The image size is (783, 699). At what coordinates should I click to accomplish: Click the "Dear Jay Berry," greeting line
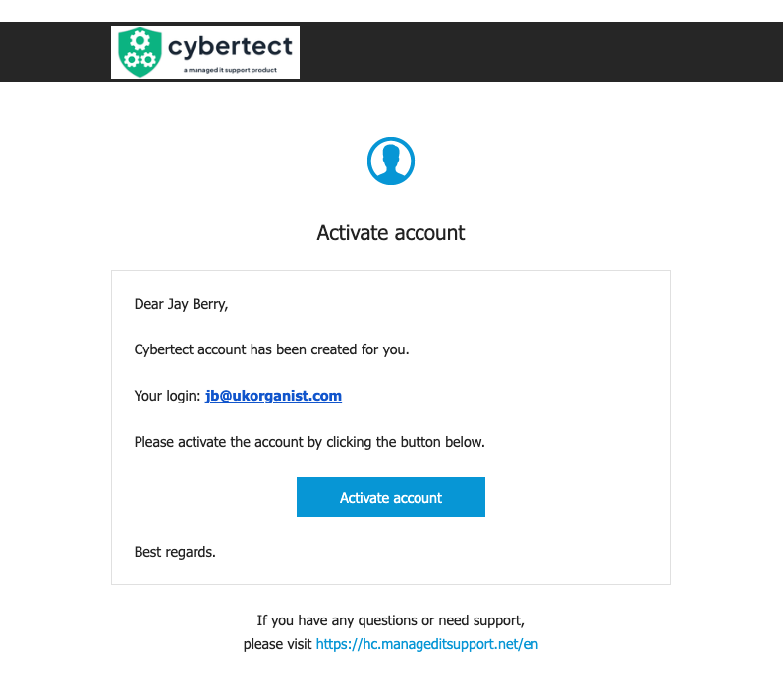(181, 304)
